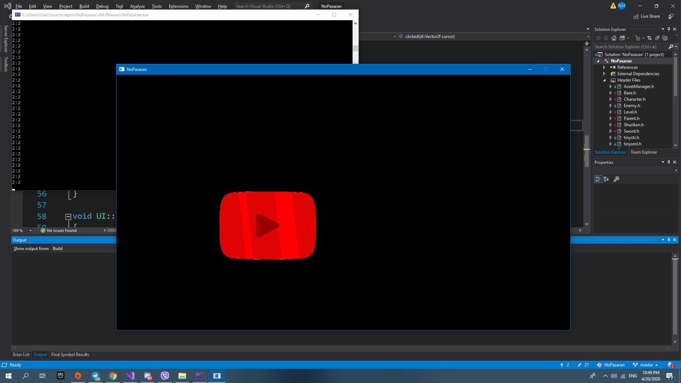Click Collapse All icon in Solution Explorer

click(658, 38)
